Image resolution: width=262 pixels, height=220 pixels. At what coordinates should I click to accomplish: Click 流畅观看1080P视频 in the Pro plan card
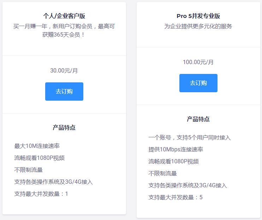(x=173, y=161)
